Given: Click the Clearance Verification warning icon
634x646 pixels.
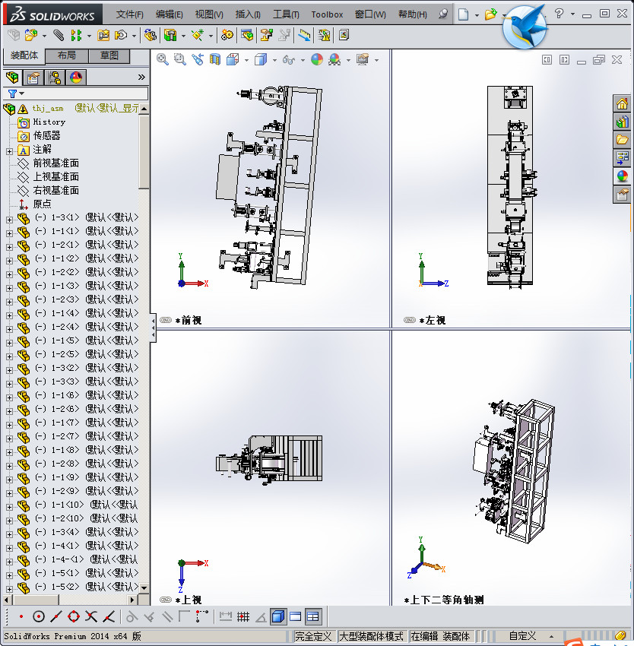Looking at the screenshot, I should point(324,36).
